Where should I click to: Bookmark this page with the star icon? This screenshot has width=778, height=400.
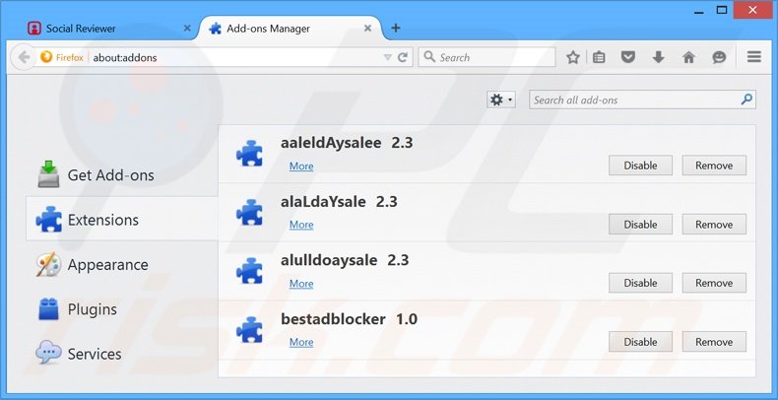(573, 57)
